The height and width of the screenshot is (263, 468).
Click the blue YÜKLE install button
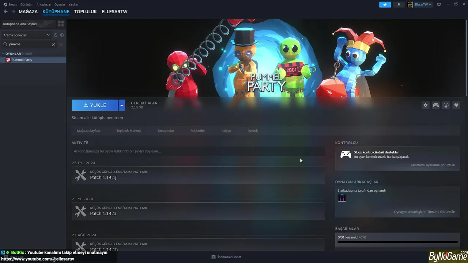pyautogui.click(x=95, y=105)
